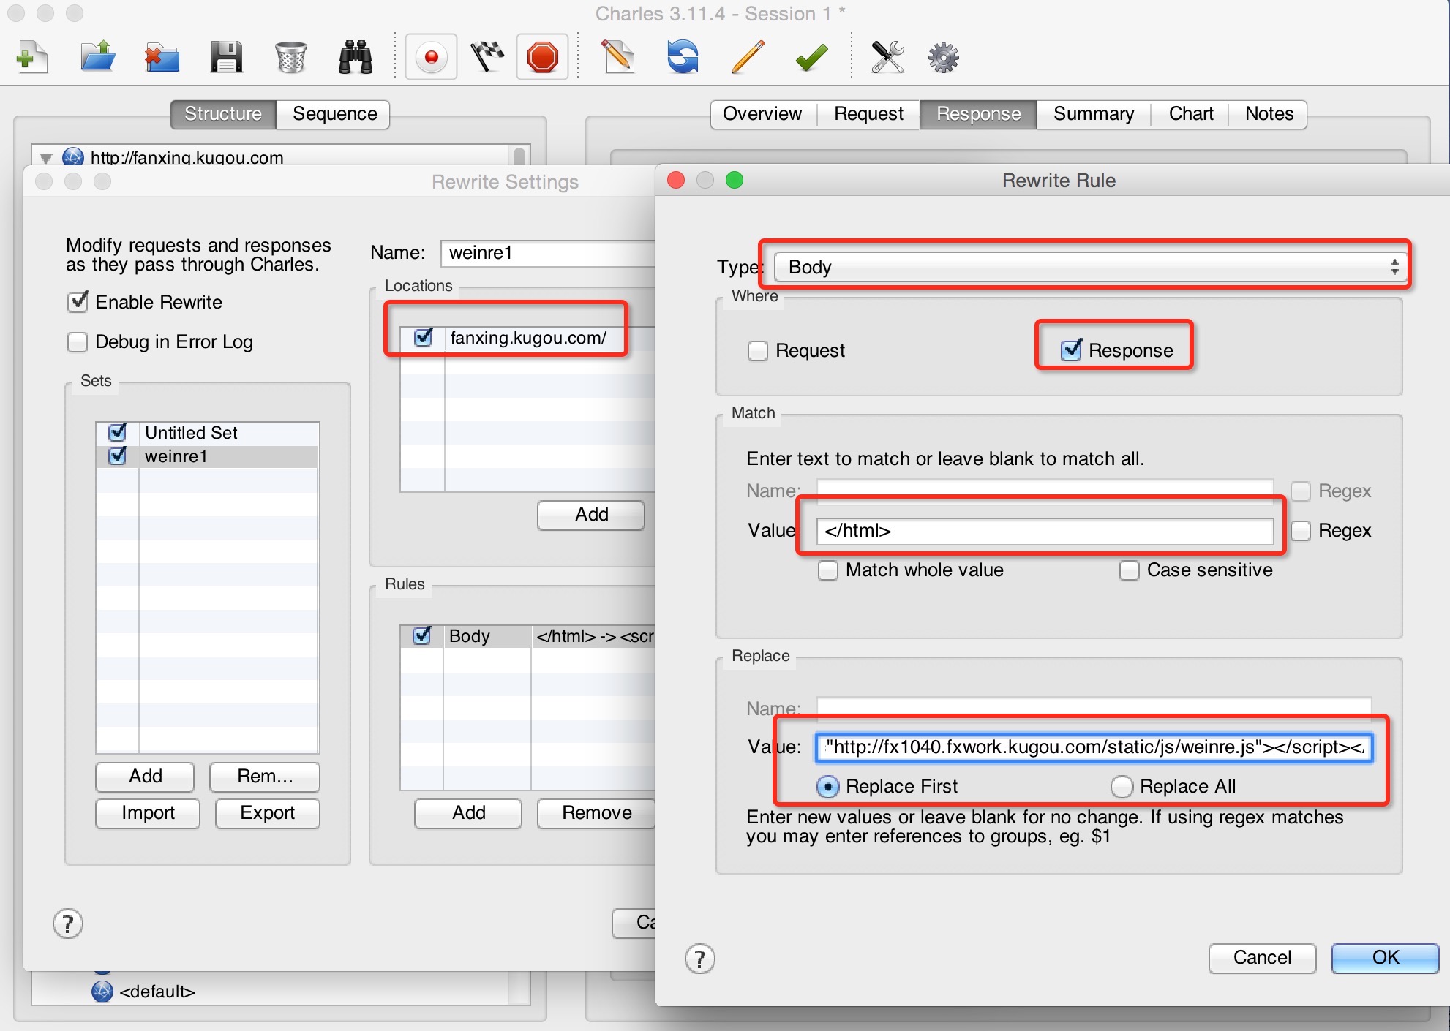The image size is (1450, 1031).
Task: Click the Match Value field containing </html>
Action: click(x=1044, y=531)
